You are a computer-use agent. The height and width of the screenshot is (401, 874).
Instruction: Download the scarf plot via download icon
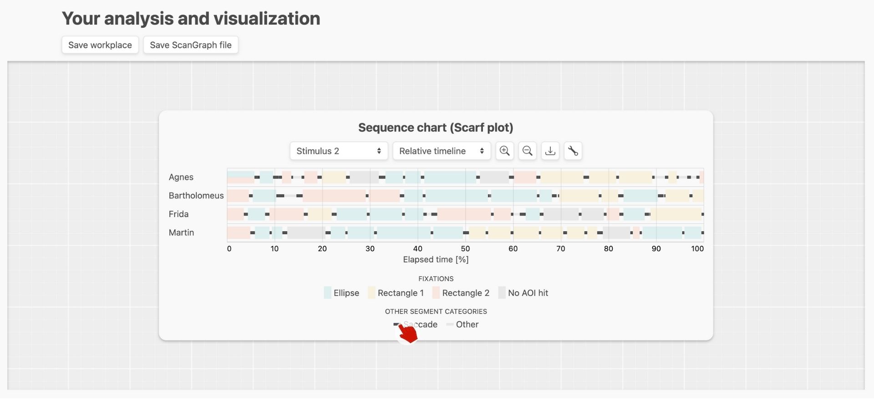[550, 151]
